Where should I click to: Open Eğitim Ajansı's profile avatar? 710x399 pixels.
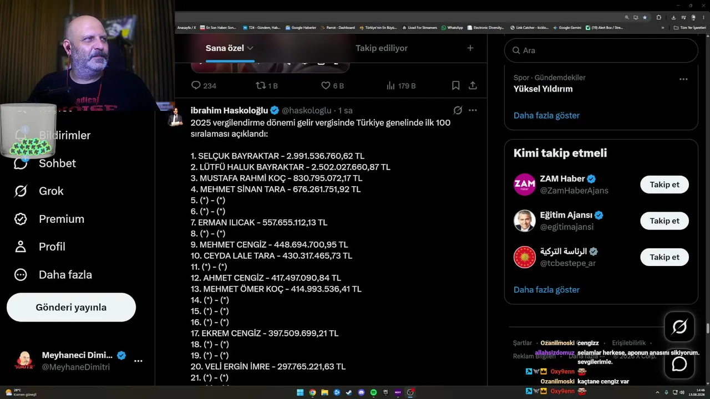pyautogui.click(x=525, y=221)
